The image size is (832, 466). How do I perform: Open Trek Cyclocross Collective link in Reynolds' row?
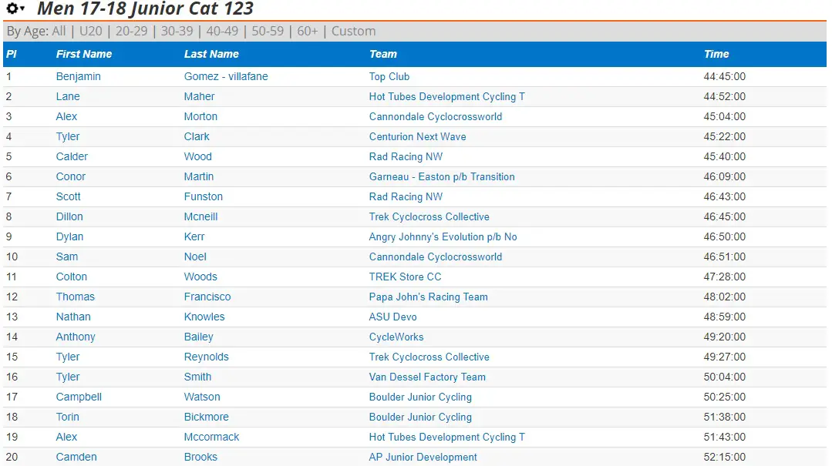tap(429, 357)
